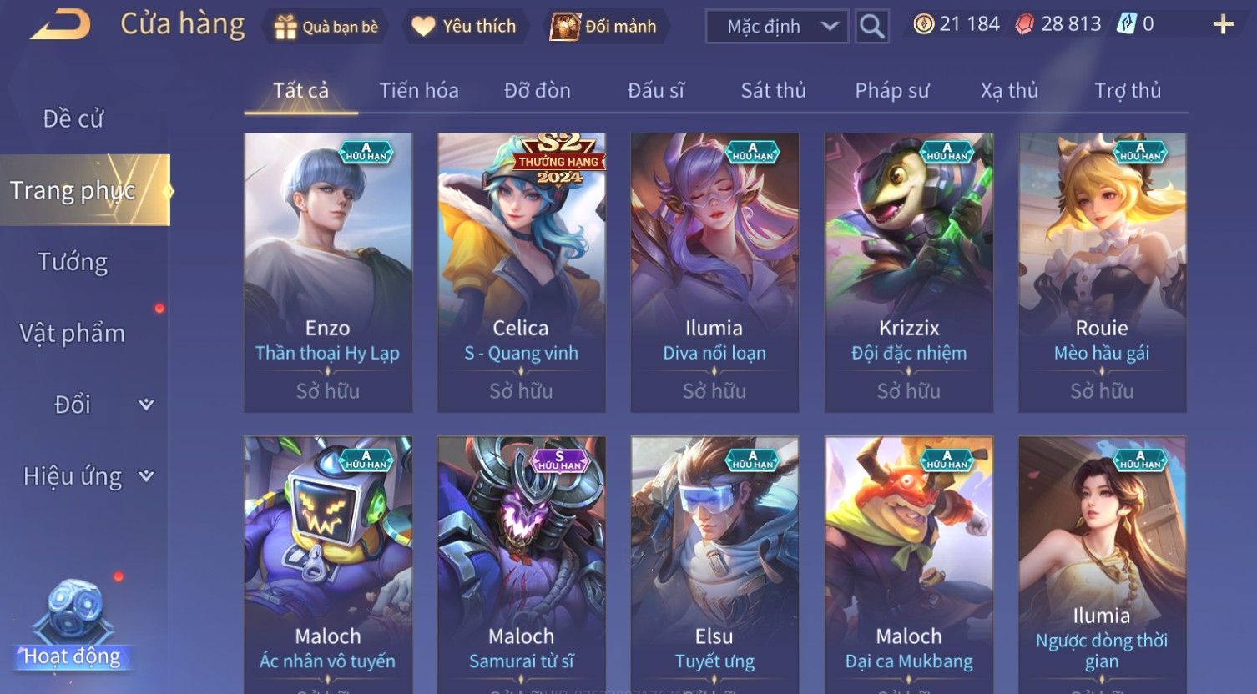This screenshot has height=694, width=1257.
Task: Go to Tướng in sidebar
Action: point(73,262)
